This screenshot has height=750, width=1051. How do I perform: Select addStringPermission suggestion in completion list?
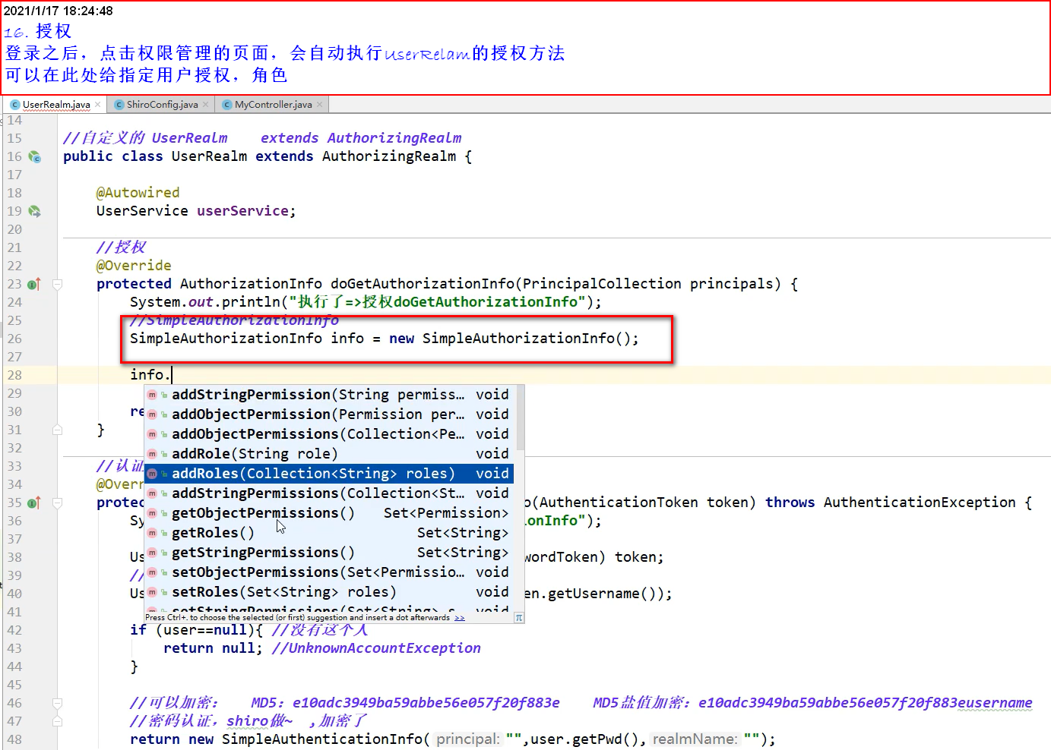pyautogui.click(x=329, y=395)
